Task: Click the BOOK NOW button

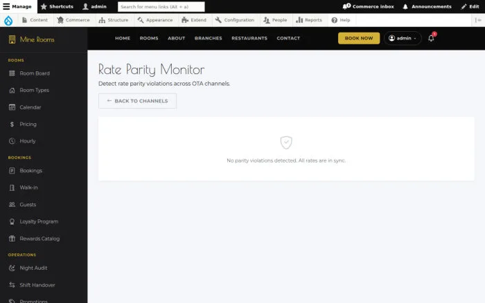Action: point(359,38)
